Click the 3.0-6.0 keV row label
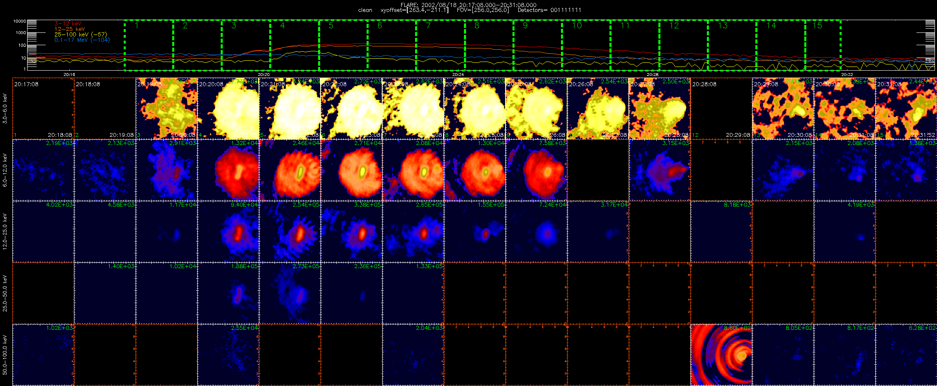This screenshot has width=937, height=386. point(5,108)
